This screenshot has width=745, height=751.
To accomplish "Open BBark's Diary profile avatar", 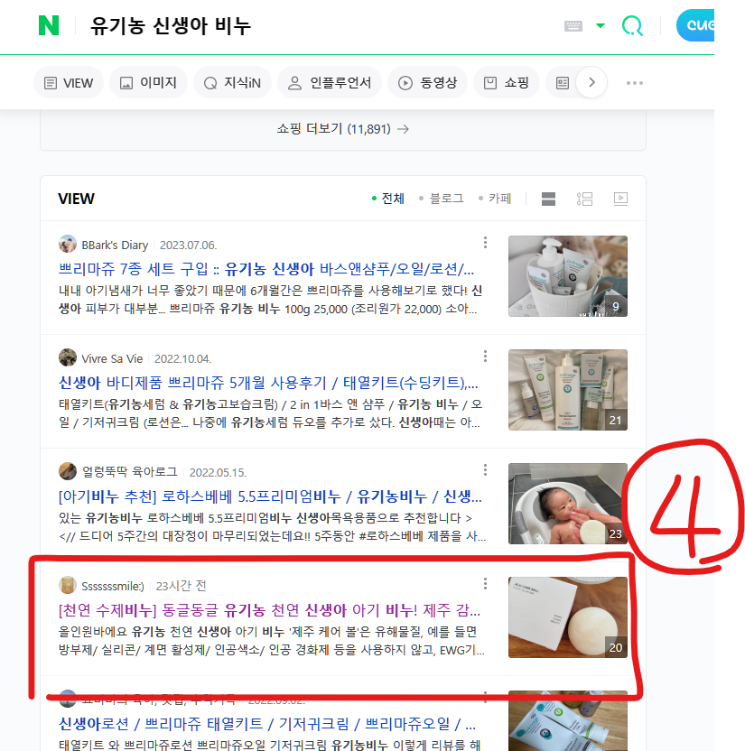I will coord(68,245).
